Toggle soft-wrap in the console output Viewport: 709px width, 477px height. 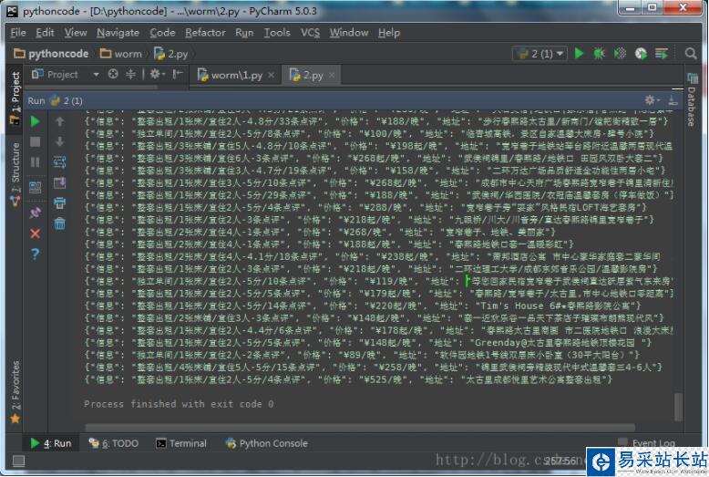coord(59,162)
